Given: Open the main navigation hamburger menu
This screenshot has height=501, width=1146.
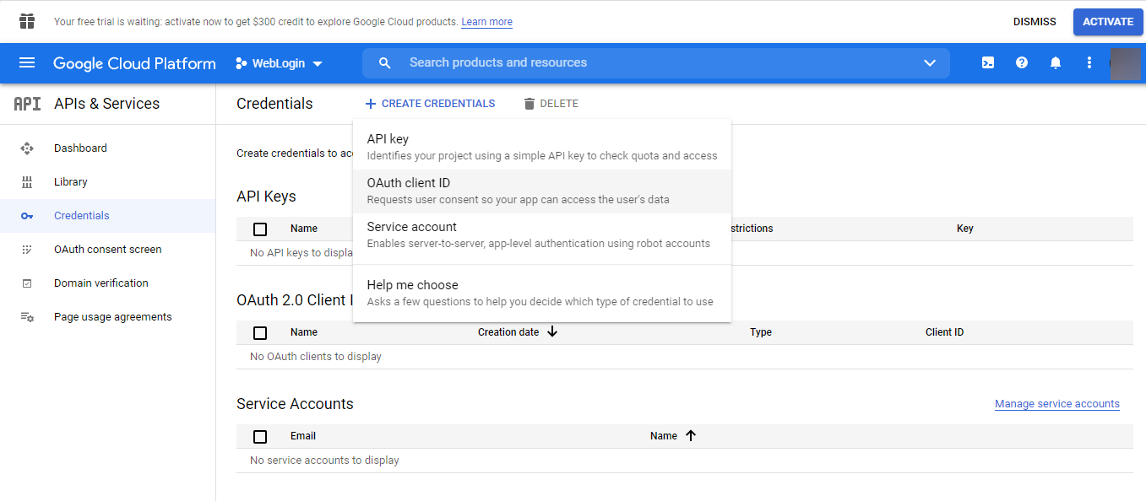Looking at the screenshot, I should point(27,63).
